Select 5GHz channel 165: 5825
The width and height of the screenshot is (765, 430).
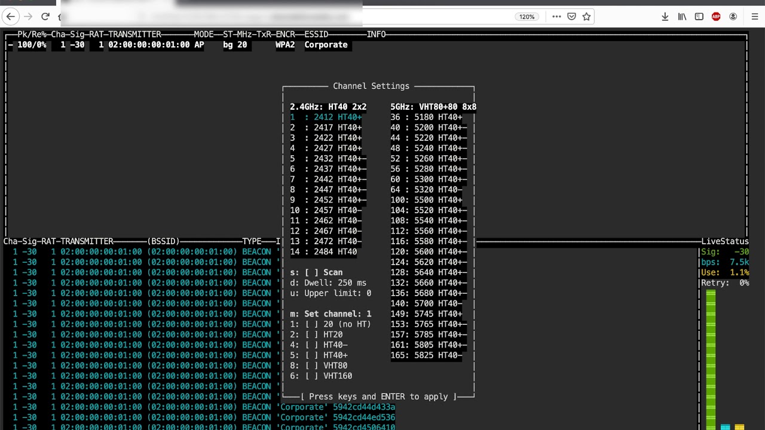426,355
